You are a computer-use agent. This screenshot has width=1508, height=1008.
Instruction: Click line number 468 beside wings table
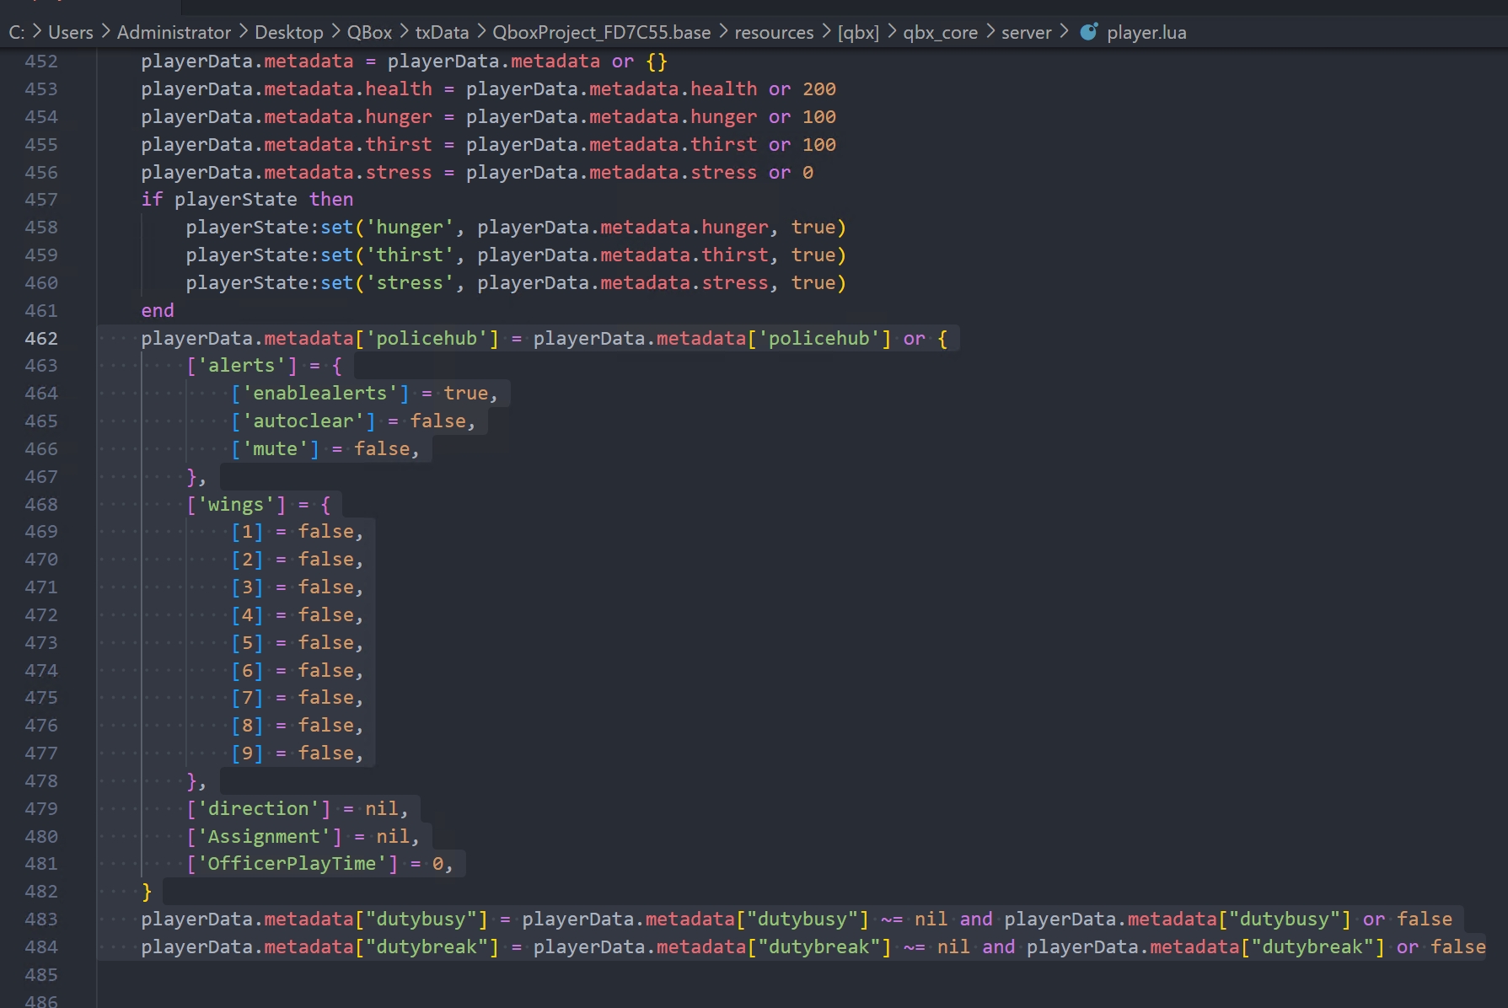point(41,505)
